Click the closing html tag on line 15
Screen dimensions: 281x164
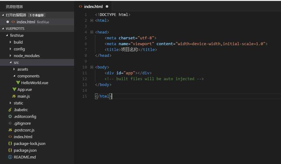(x=103, y=96)
